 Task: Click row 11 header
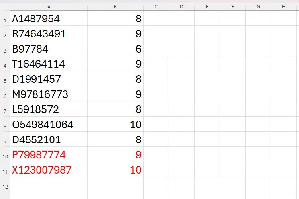point(5,170)
